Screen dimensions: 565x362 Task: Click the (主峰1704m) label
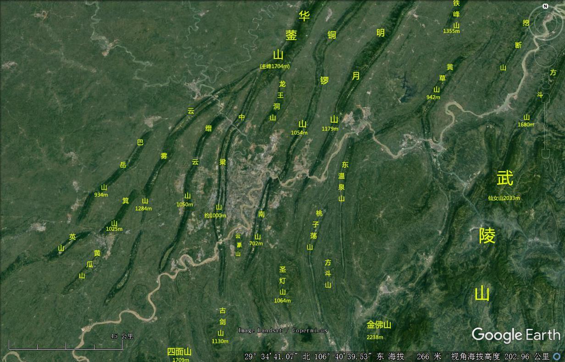275,66
